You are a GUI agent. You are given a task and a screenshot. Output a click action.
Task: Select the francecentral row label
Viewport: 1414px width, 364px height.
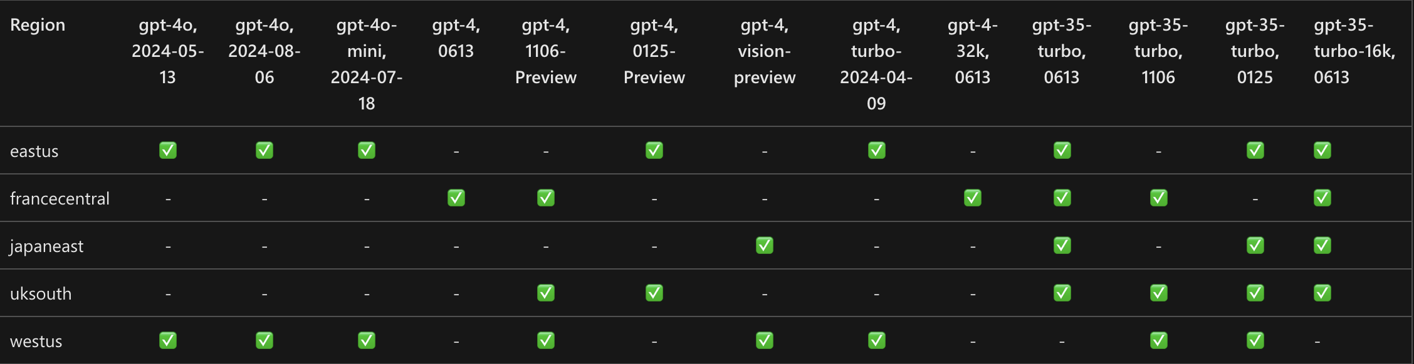pos(60,199)
